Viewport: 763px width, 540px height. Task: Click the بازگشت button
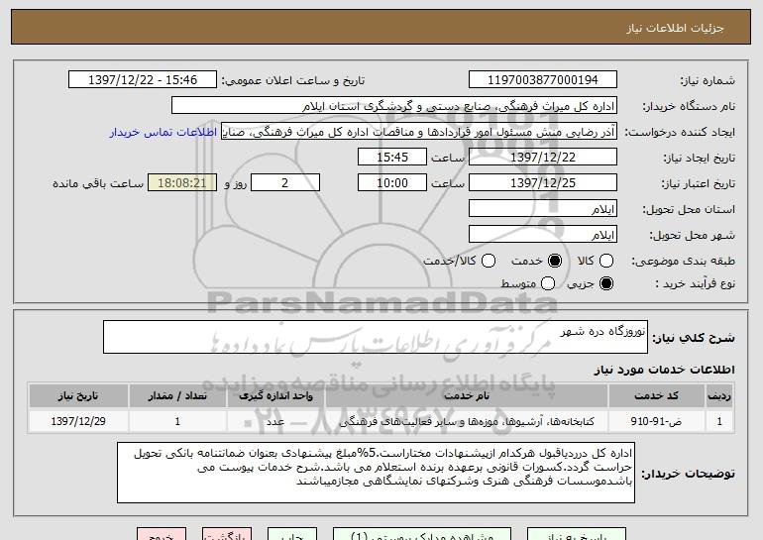(x=227, y=534)
